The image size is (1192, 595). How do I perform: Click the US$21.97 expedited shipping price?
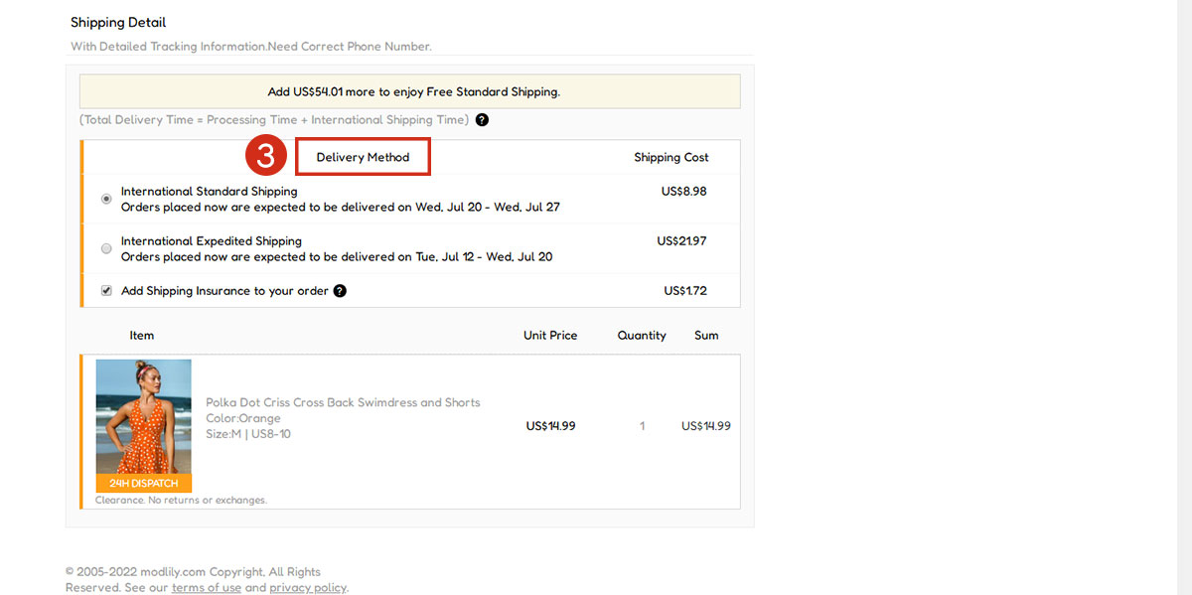click(681, 240)
